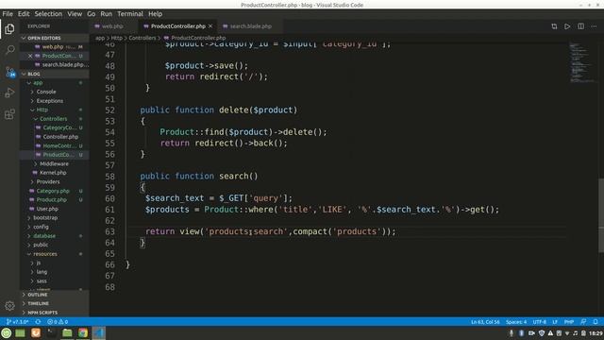Open the Go menu
The image size is (604, 340).
92,14
